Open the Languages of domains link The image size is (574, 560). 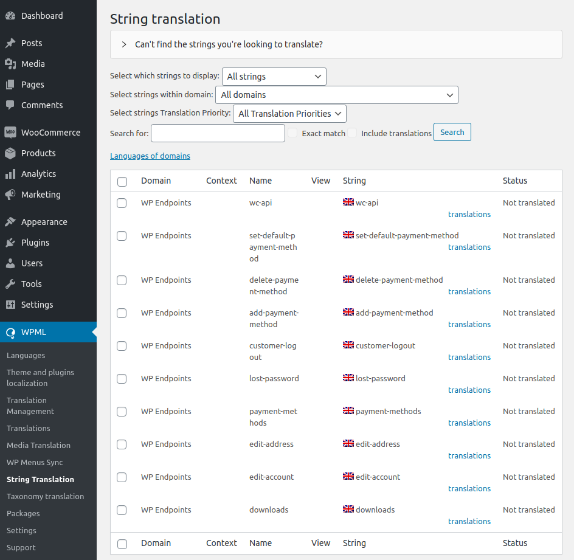click(150, 156)
